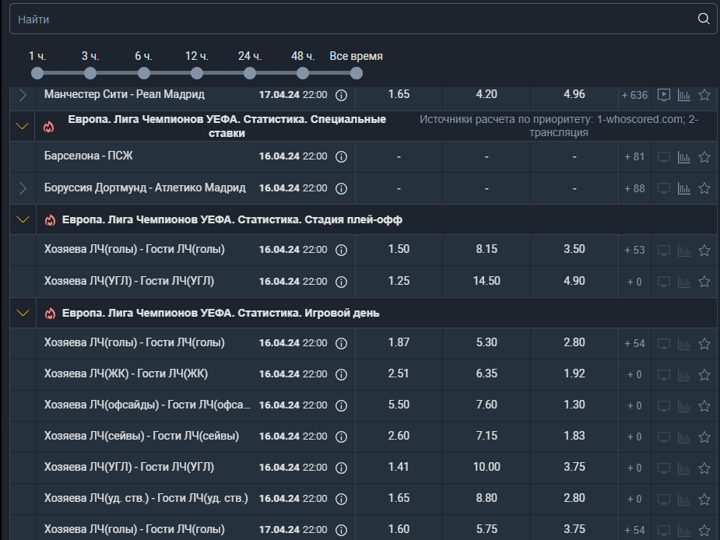Bet on odds 1.65 for Манчестер Сити

(399, 95)
